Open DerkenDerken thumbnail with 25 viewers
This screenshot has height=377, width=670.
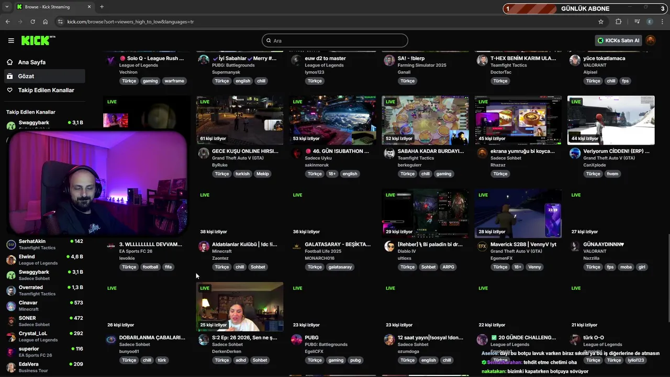pyautogui.click(x=240, y=306)
